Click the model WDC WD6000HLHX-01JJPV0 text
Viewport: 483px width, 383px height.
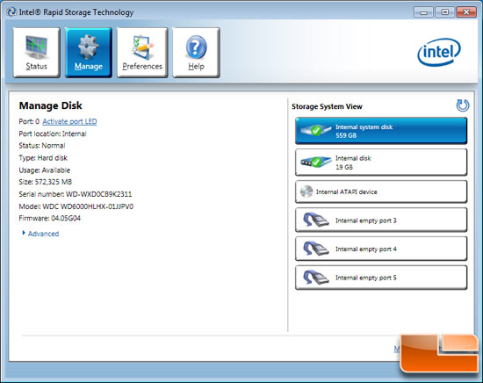88,206
